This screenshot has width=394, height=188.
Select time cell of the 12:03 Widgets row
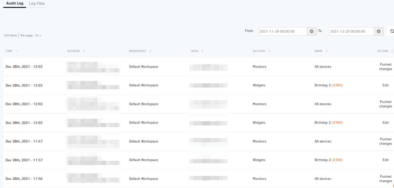pyautogui.click(x=24, y=85)
